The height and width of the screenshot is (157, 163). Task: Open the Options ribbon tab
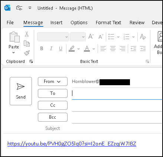point(79,23)
